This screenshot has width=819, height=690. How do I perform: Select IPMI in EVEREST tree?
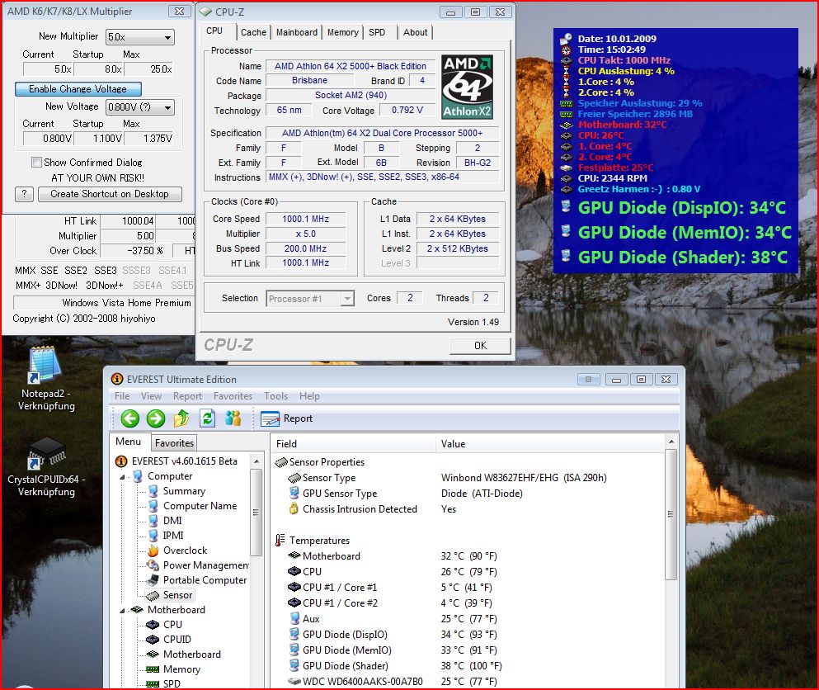(173, 536)
